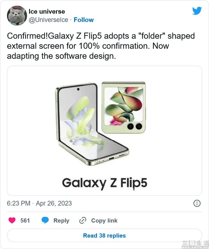Click the Copy link text

[104, 221]
